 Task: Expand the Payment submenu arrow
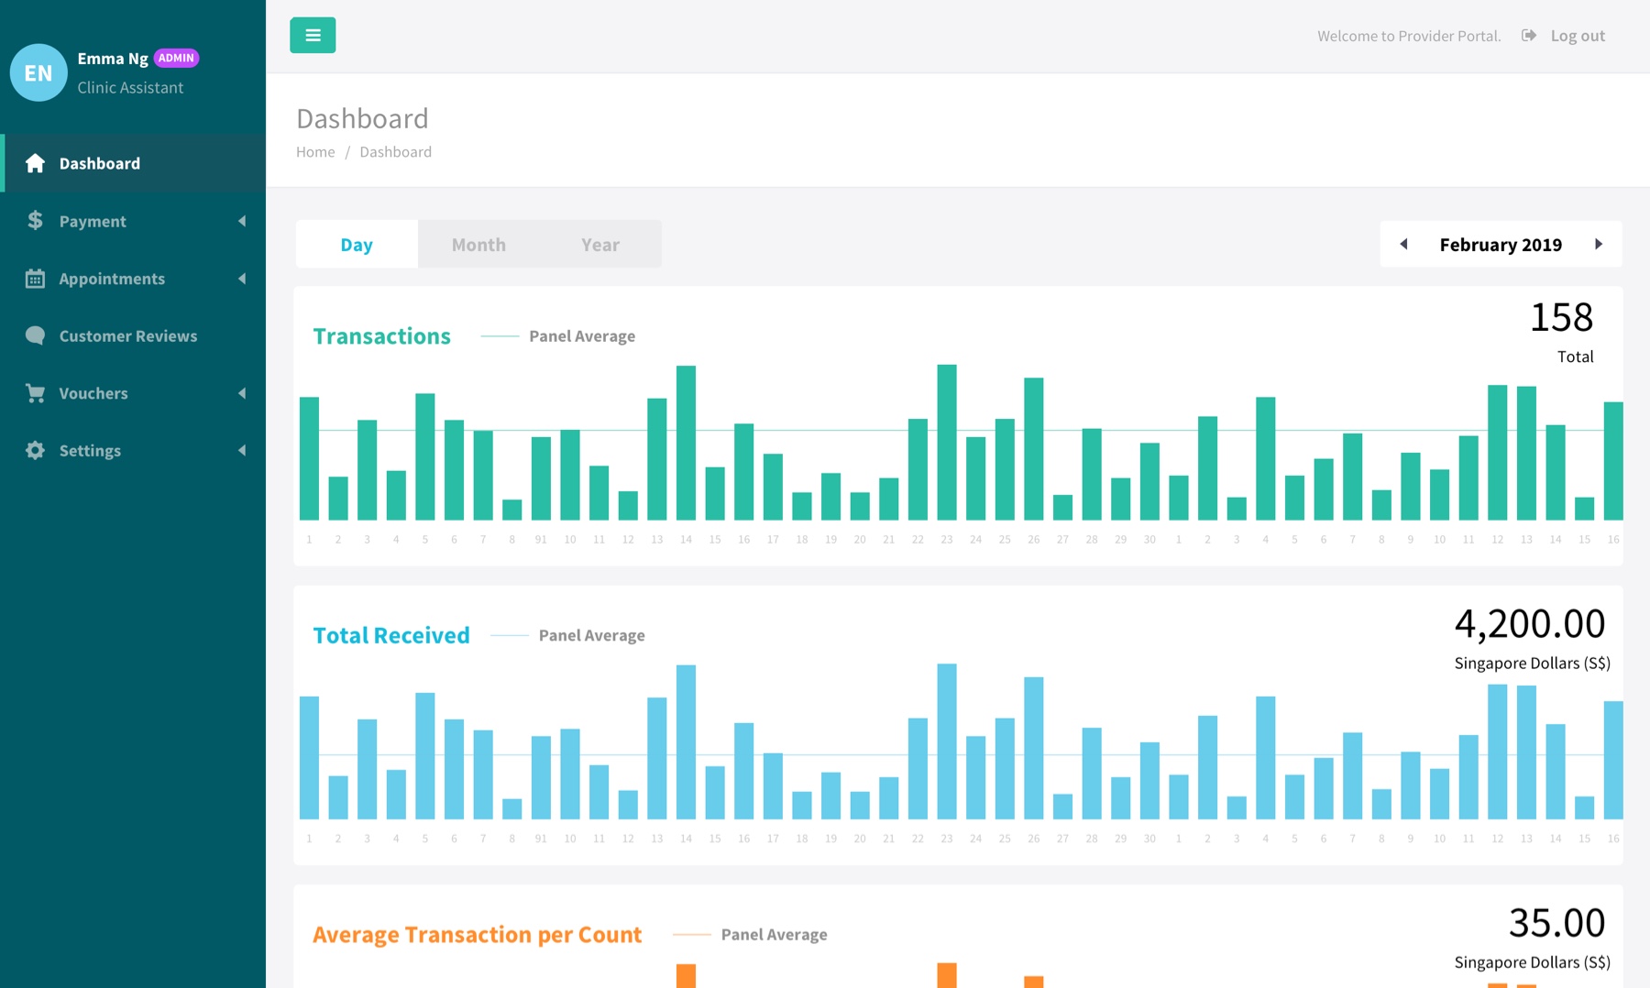tap(242, 221)
